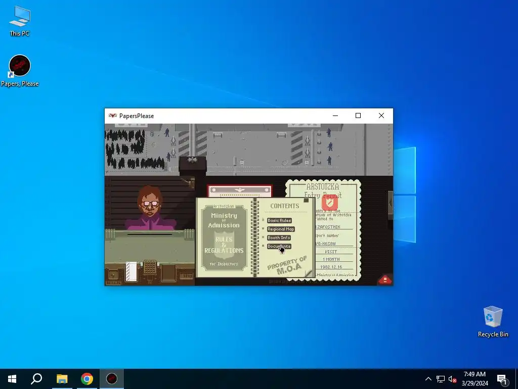Open Basic Rules in the rulebook

pos(279,220)
